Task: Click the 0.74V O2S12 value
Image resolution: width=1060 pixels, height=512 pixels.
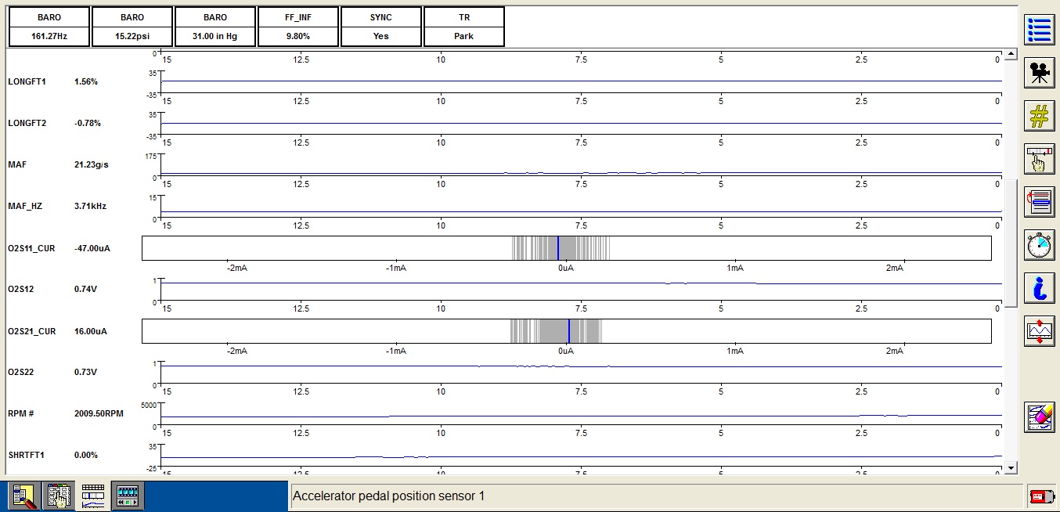Action: pyautogui.click(x=85, y=290)
